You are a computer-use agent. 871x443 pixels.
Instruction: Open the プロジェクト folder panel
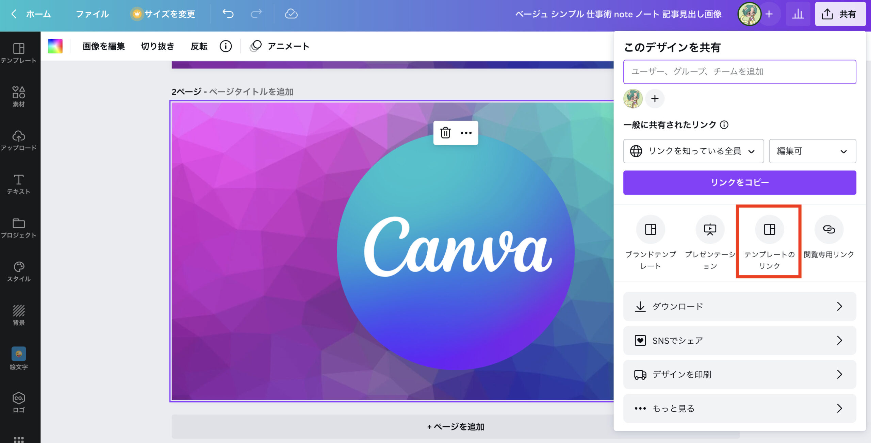(19, 228)
